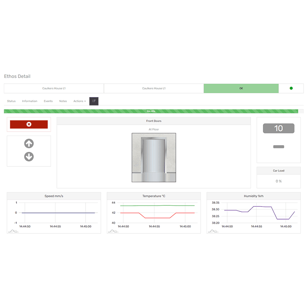Click the floor number 10 display
This screenshot has height=307, width=307.
(x=279, y=129)
